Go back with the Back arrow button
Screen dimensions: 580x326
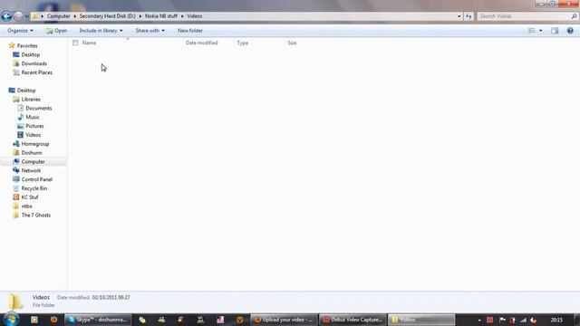pyautogui.click(x=6, y=16)
